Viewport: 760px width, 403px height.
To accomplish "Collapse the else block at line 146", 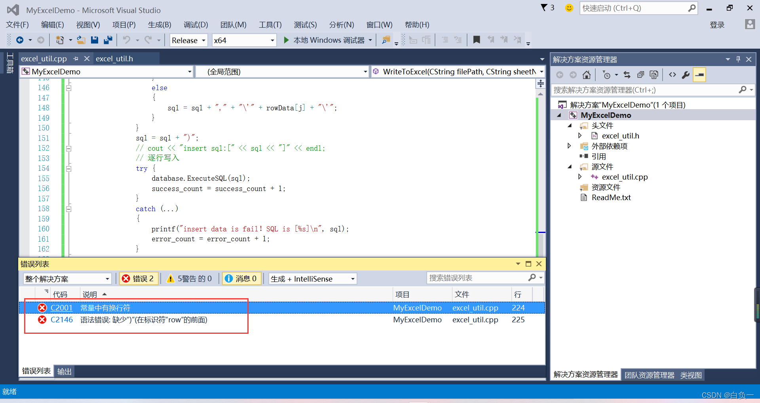I will [x=68, y=88].
